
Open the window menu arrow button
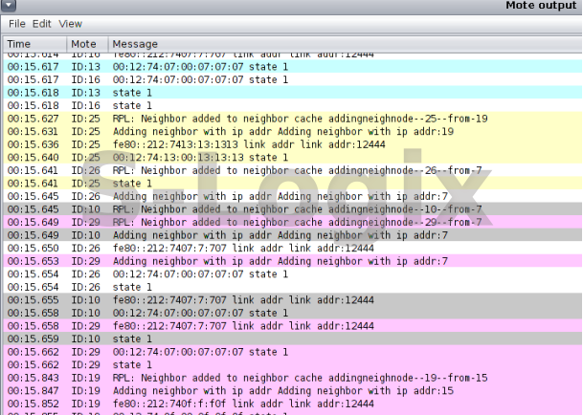[x=9, y=5]
